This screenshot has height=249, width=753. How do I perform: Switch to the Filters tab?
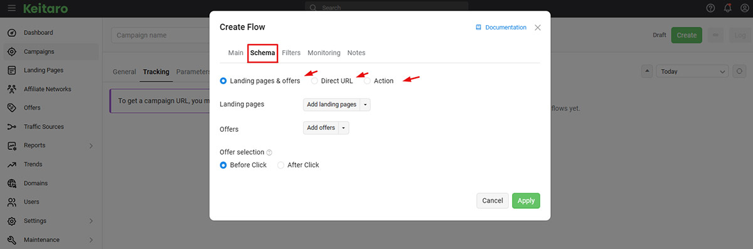(291, 53)
